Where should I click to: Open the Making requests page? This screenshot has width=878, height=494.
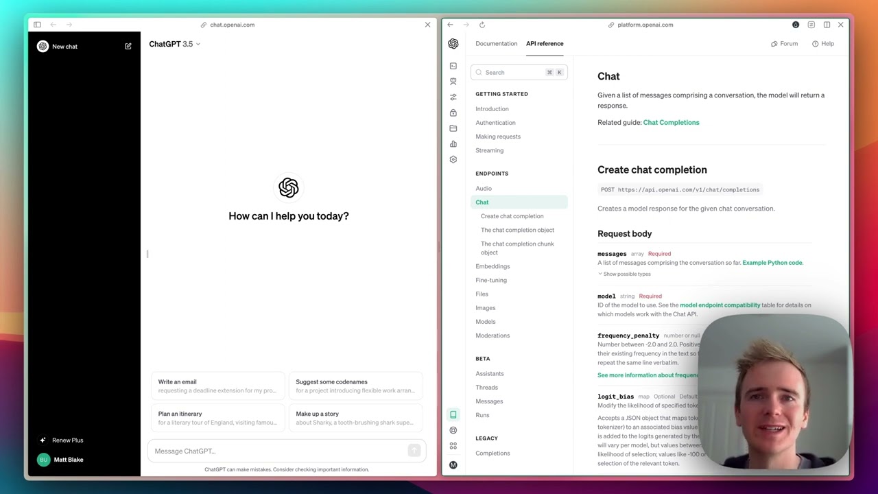tap(498, 137)
